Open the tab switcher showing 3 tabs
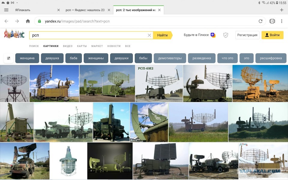The height and width of the screenshot is (180, 288). tap(272, 21)
